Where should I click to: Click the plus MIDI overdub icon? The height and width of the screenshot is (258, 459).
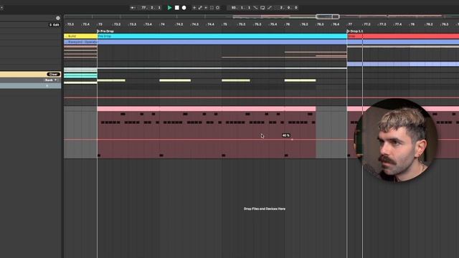point(194,8)
